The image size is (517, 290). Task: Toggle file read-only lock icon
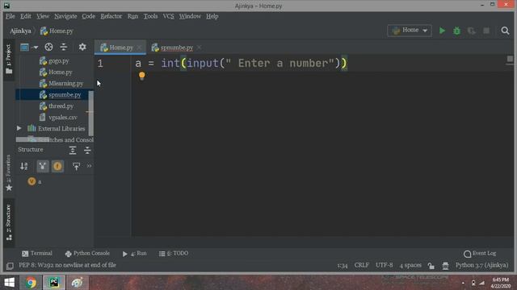click(431, 265)
